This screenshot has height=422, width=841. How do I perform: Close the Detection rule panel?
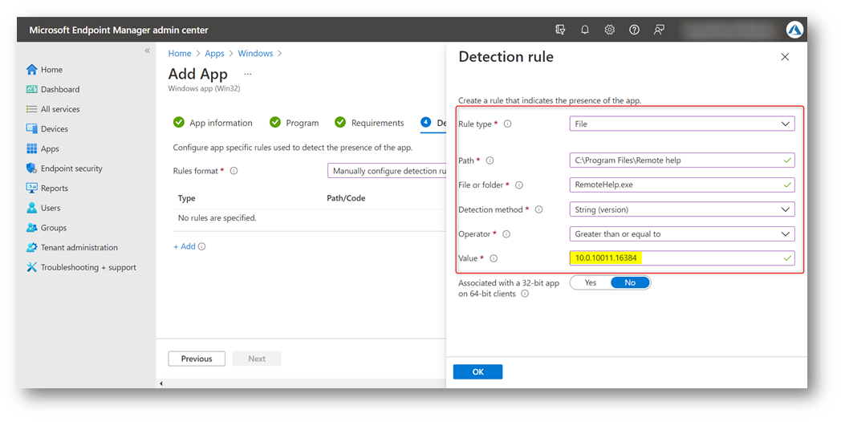[785, 57]
